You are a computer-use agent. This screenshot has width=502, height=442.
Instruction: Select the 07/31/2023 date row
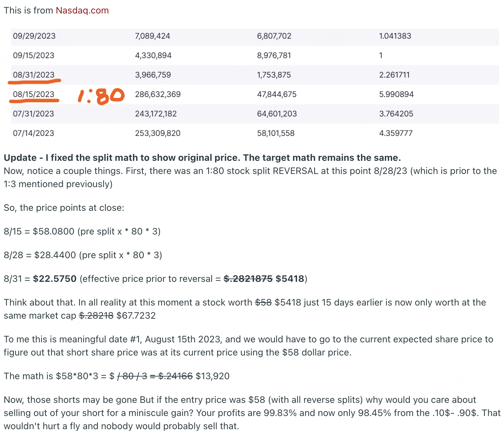[255, 114]
